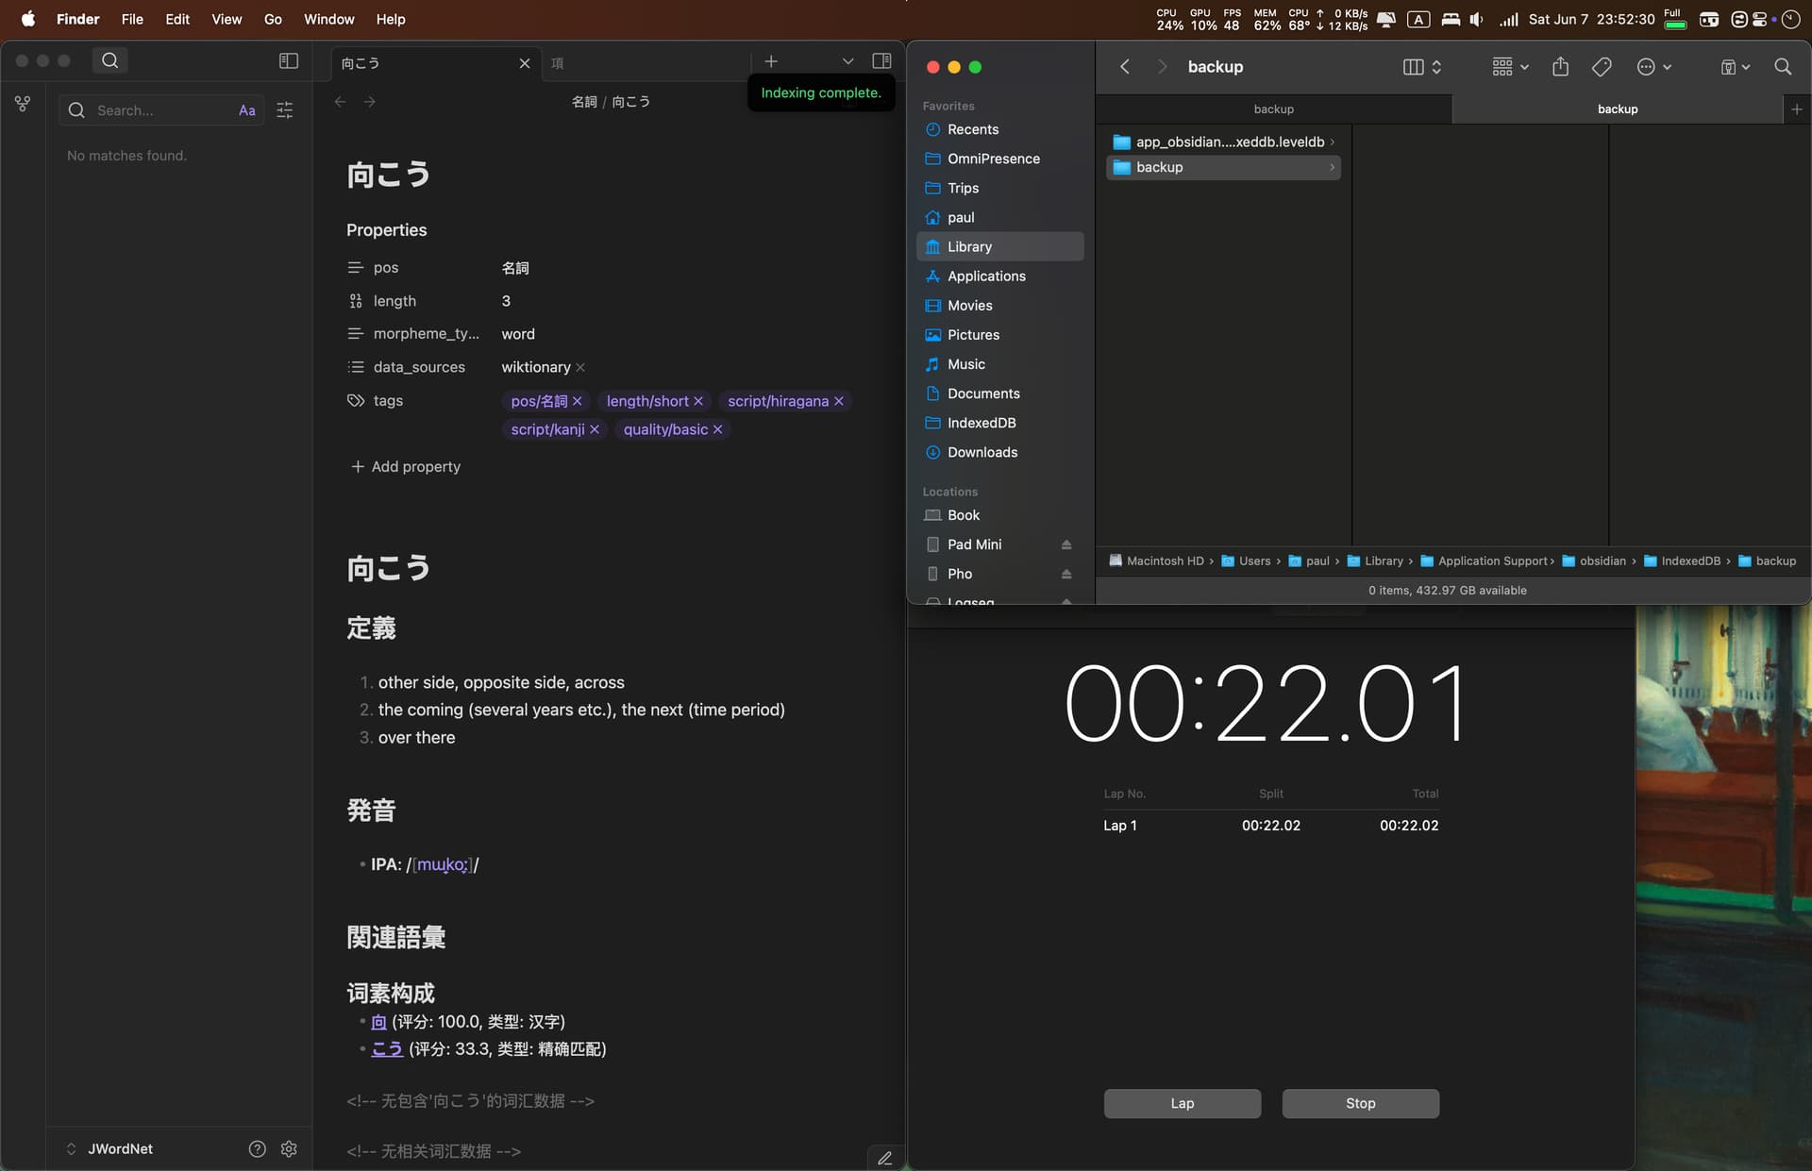Click the IPA pronunciation link
The image size is (1812, 1171).
pos(442,864)
